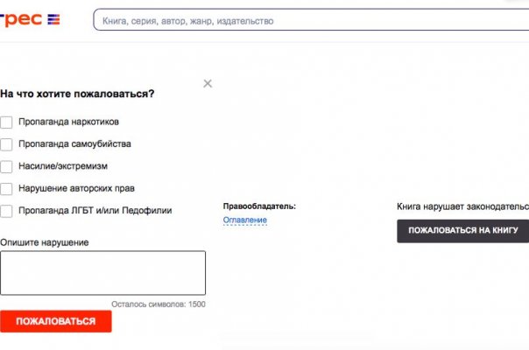Open the Оглавление link
The image size is (529, 350).
(x=245, y=220)
